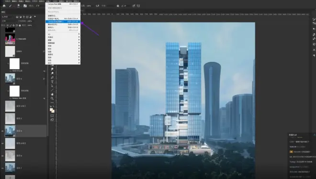
Task: Toggle eye of second layer from the bottom
Action: click(2, 168)
